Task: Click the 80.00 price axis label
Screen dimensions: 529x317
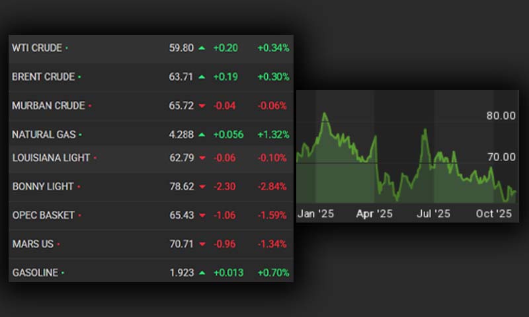Action: tap(501, 116)
